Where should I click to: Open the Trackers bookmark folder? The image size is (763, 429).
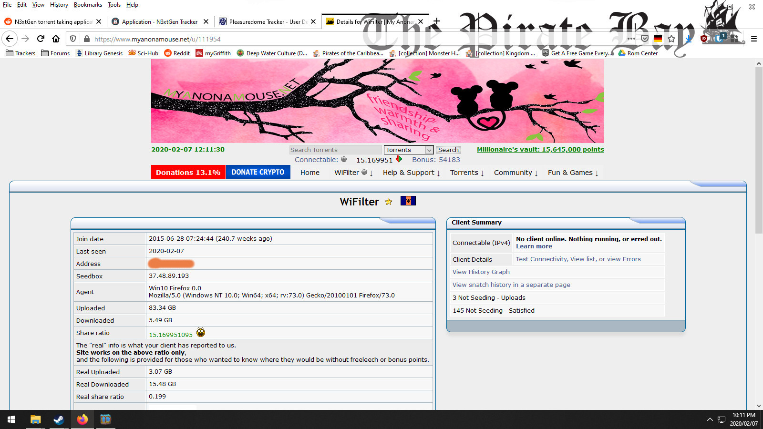(21, 53)
